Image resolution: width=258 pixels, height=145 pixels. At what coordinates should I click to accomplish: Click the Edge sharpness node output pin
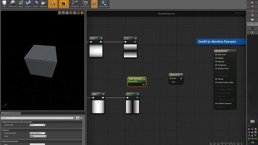(144, 85)
